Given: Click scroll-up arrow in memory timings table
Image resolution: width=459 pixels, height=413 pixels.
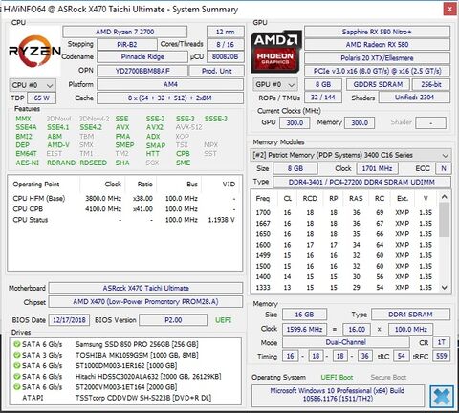Looking at the screenshot, I should pos(445,196).
